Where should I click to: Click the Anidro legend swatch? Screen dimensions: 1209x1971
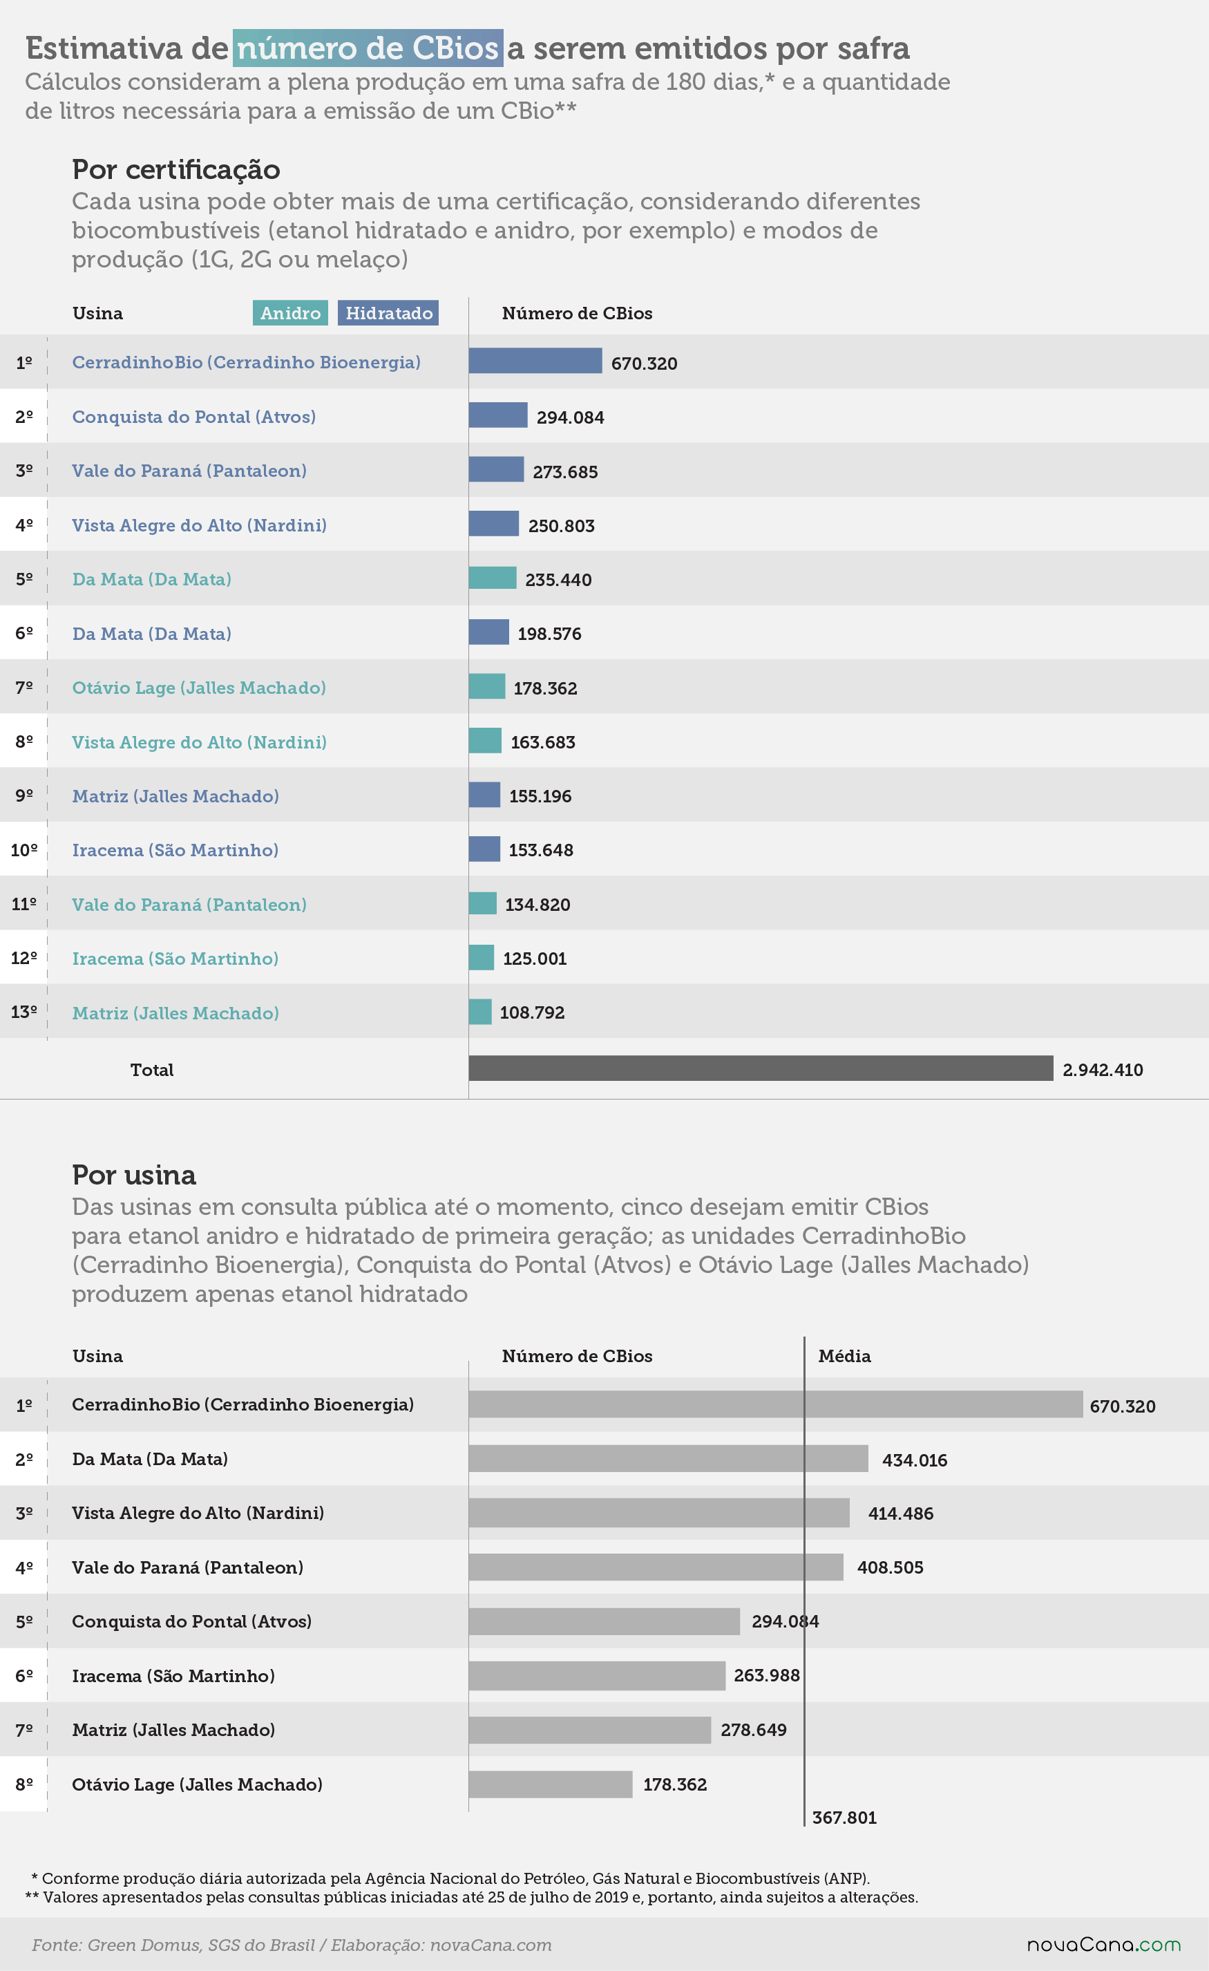pos(290,313)
